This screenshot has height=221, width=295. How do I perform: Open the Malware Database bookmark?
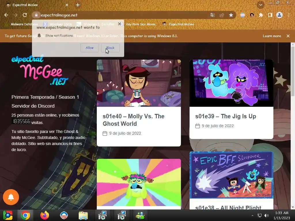click(22, 24)
